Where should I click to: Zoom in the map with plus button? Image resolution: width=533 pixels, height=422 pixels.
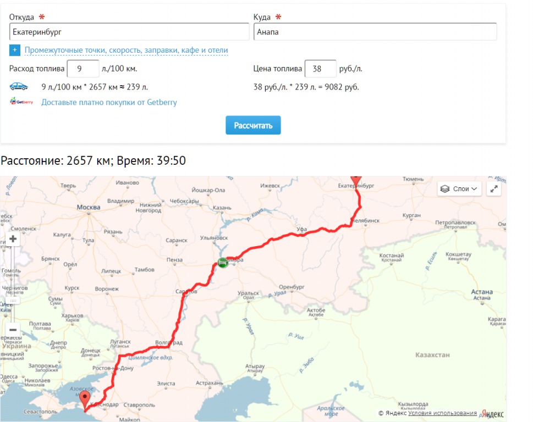click(13, 239)
